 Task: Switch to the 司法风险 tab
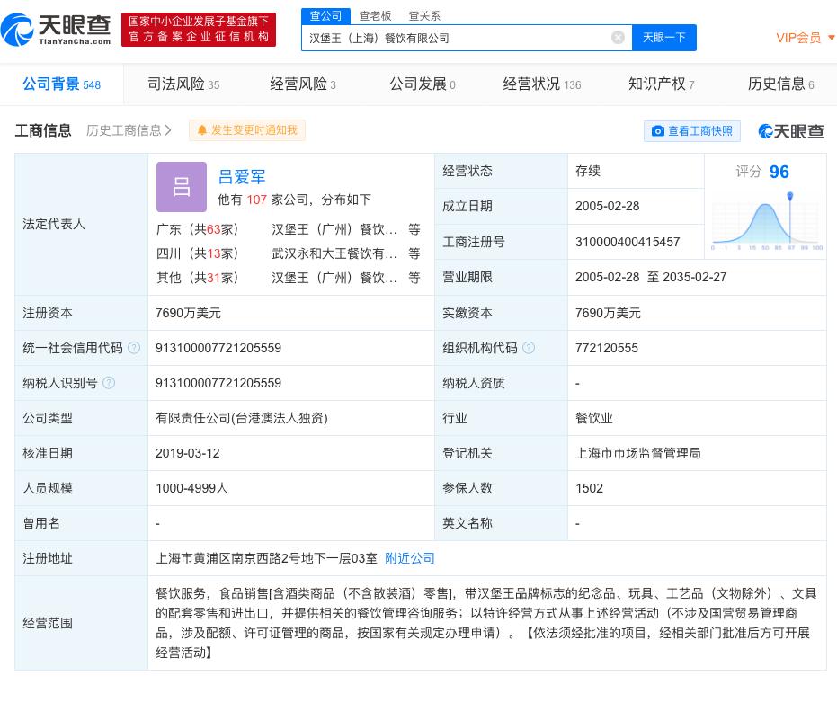tap(183, 84)
